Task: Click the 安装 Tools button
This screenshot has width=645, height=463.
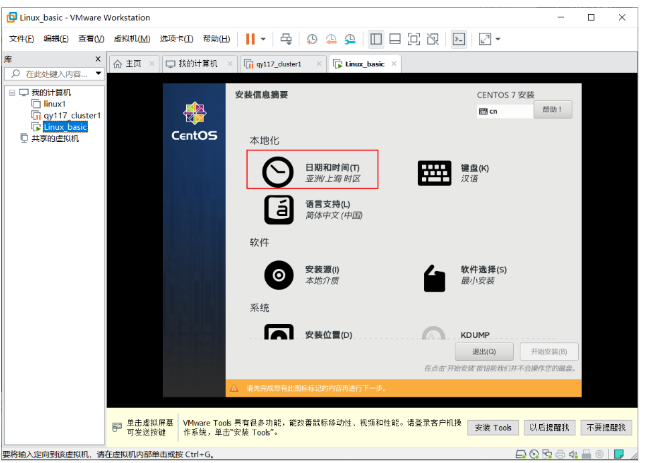Action: 493,428
